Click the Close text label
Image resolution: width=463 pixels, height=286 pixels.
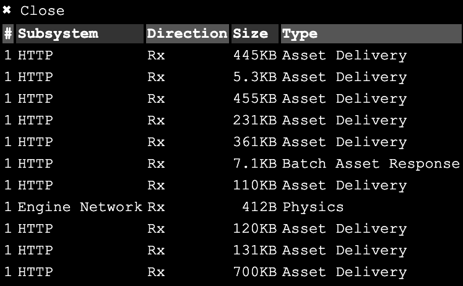click(x=42, y=11)
